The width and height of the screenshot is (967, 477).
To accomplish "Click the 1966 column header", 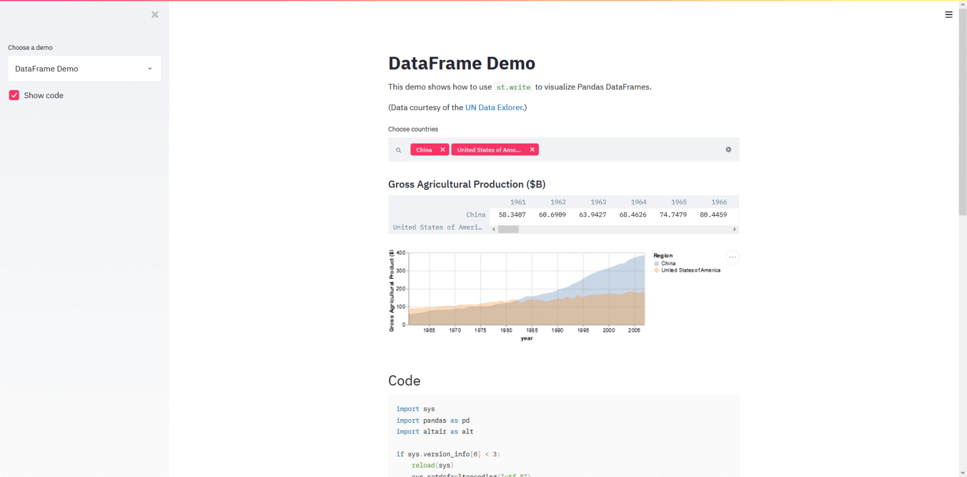I will (x=719, y=202).
